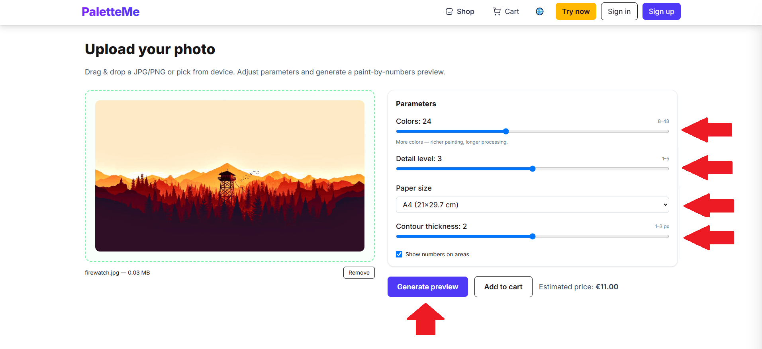This screenshot has width=762, height=349.
Task: Click the Sign up button
Action: (x=662, y=12)
